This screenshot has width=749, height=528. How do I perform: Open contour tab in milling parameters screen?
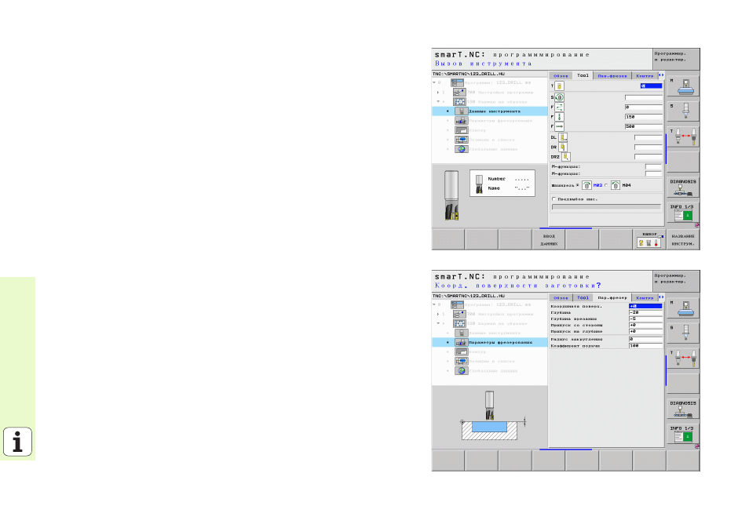(645, 297)
